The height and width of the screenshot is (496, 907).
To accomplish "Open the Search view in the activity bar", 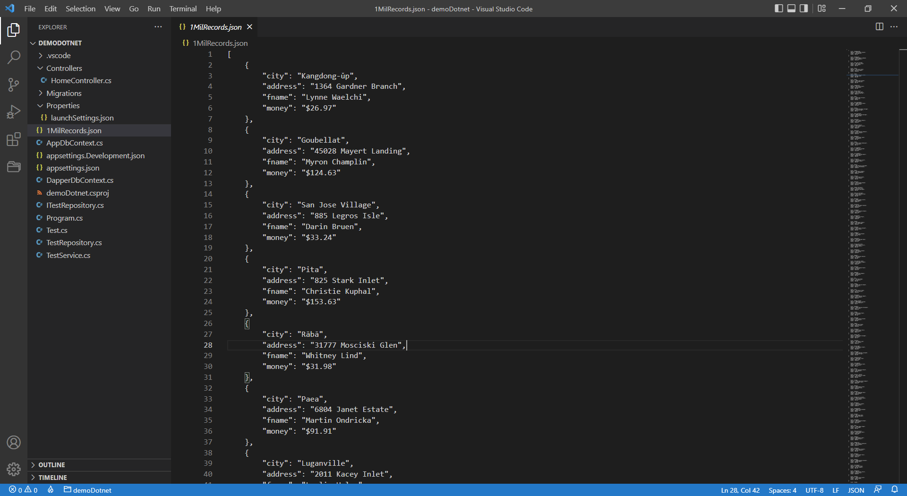I will (x=14, y=57).
